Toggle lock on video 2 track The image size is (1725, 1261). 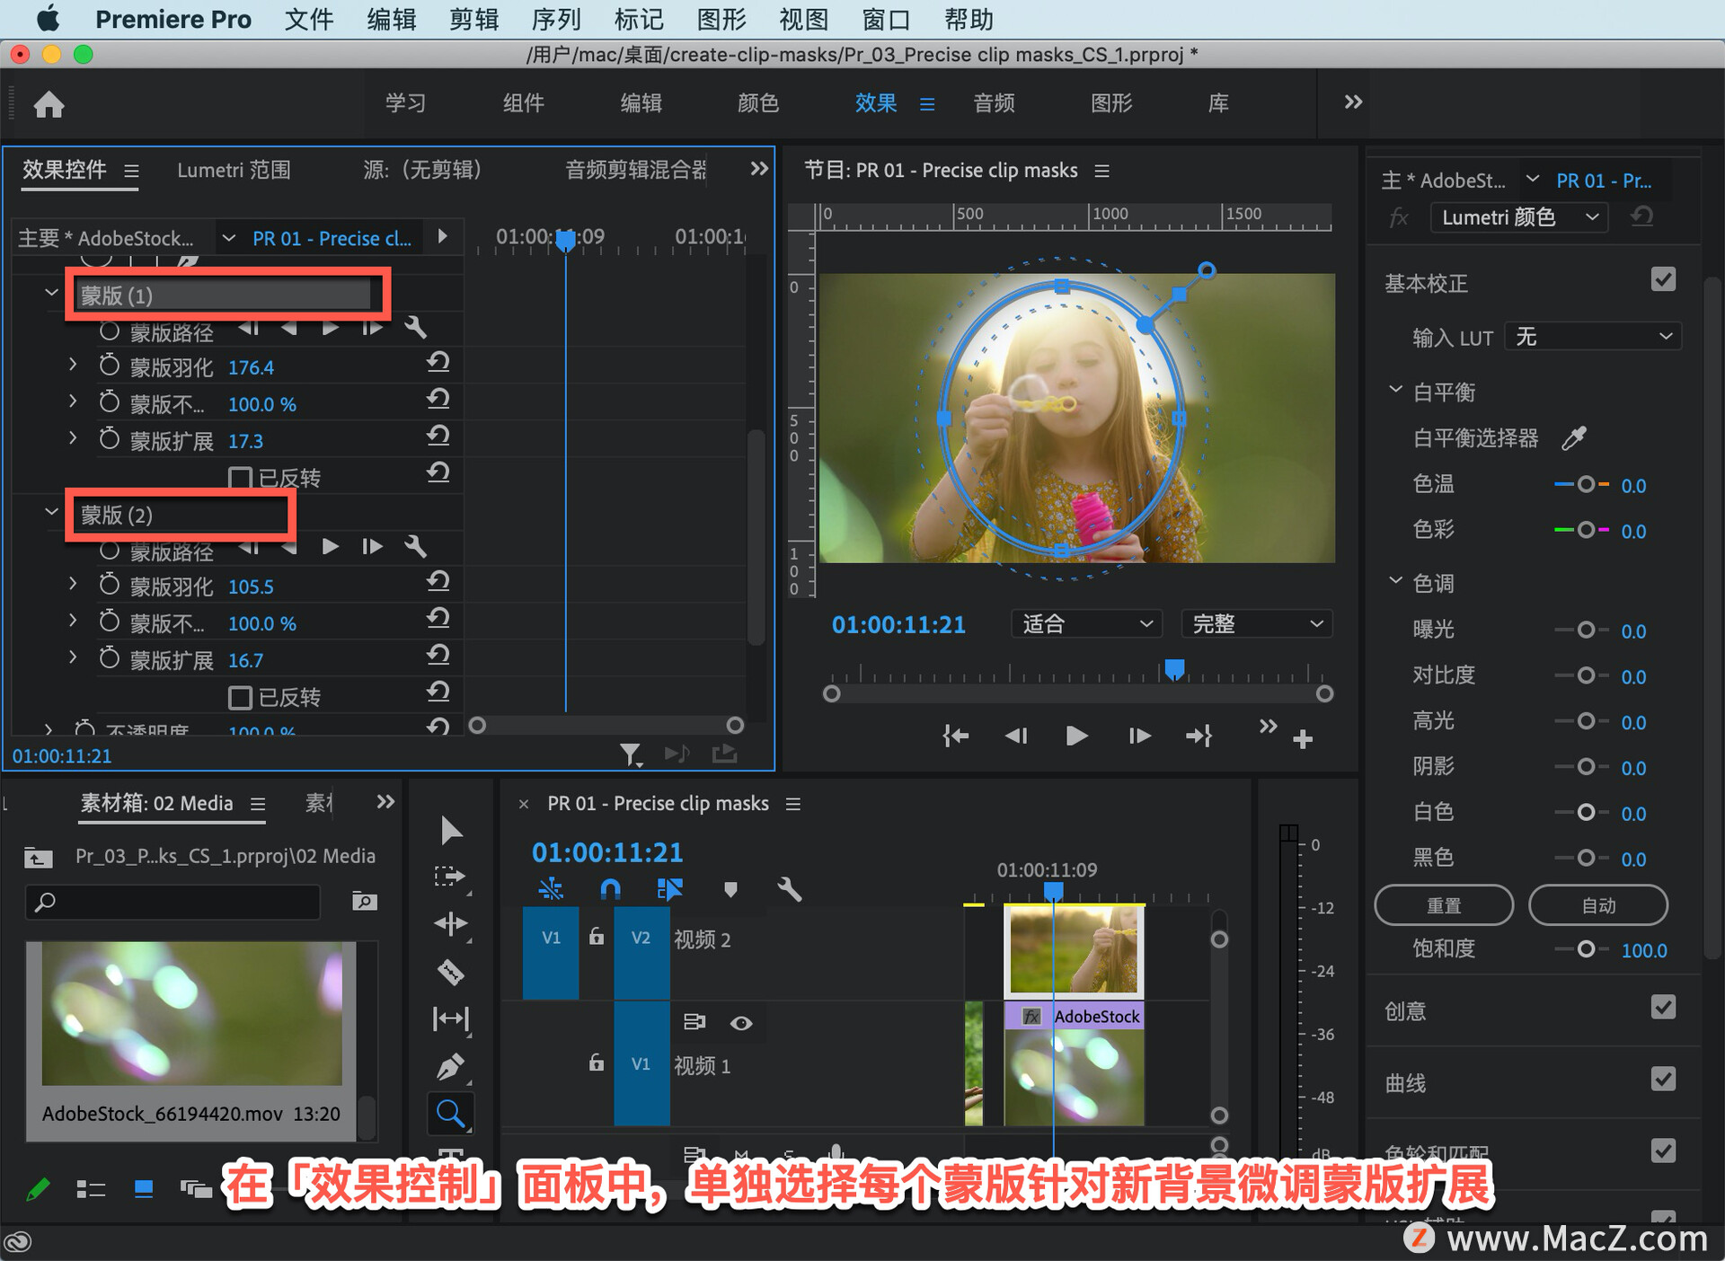point(596,937)
